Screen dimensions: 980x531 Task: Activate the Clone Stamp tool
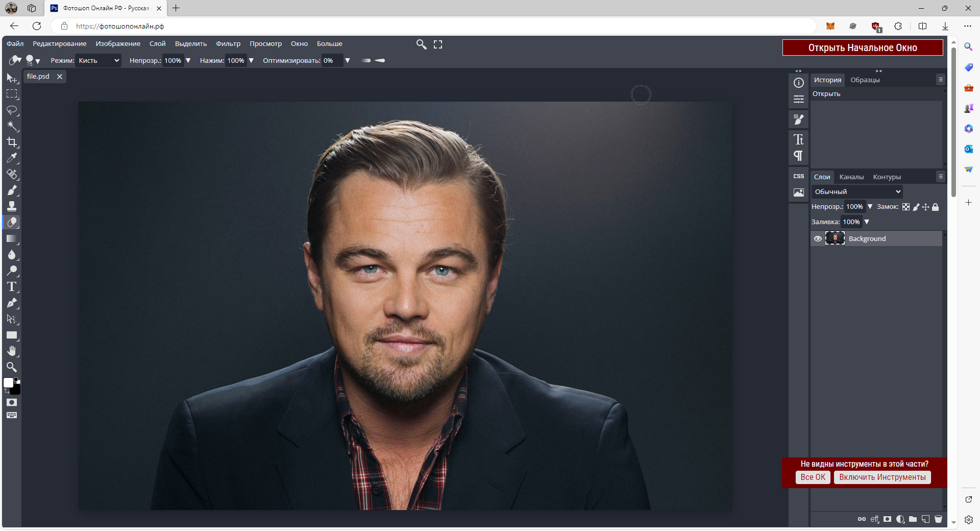click(12, 206)
